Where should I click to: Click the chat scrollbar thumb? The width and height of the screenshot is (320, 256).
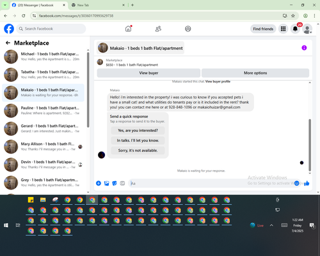tap(310, 145)
